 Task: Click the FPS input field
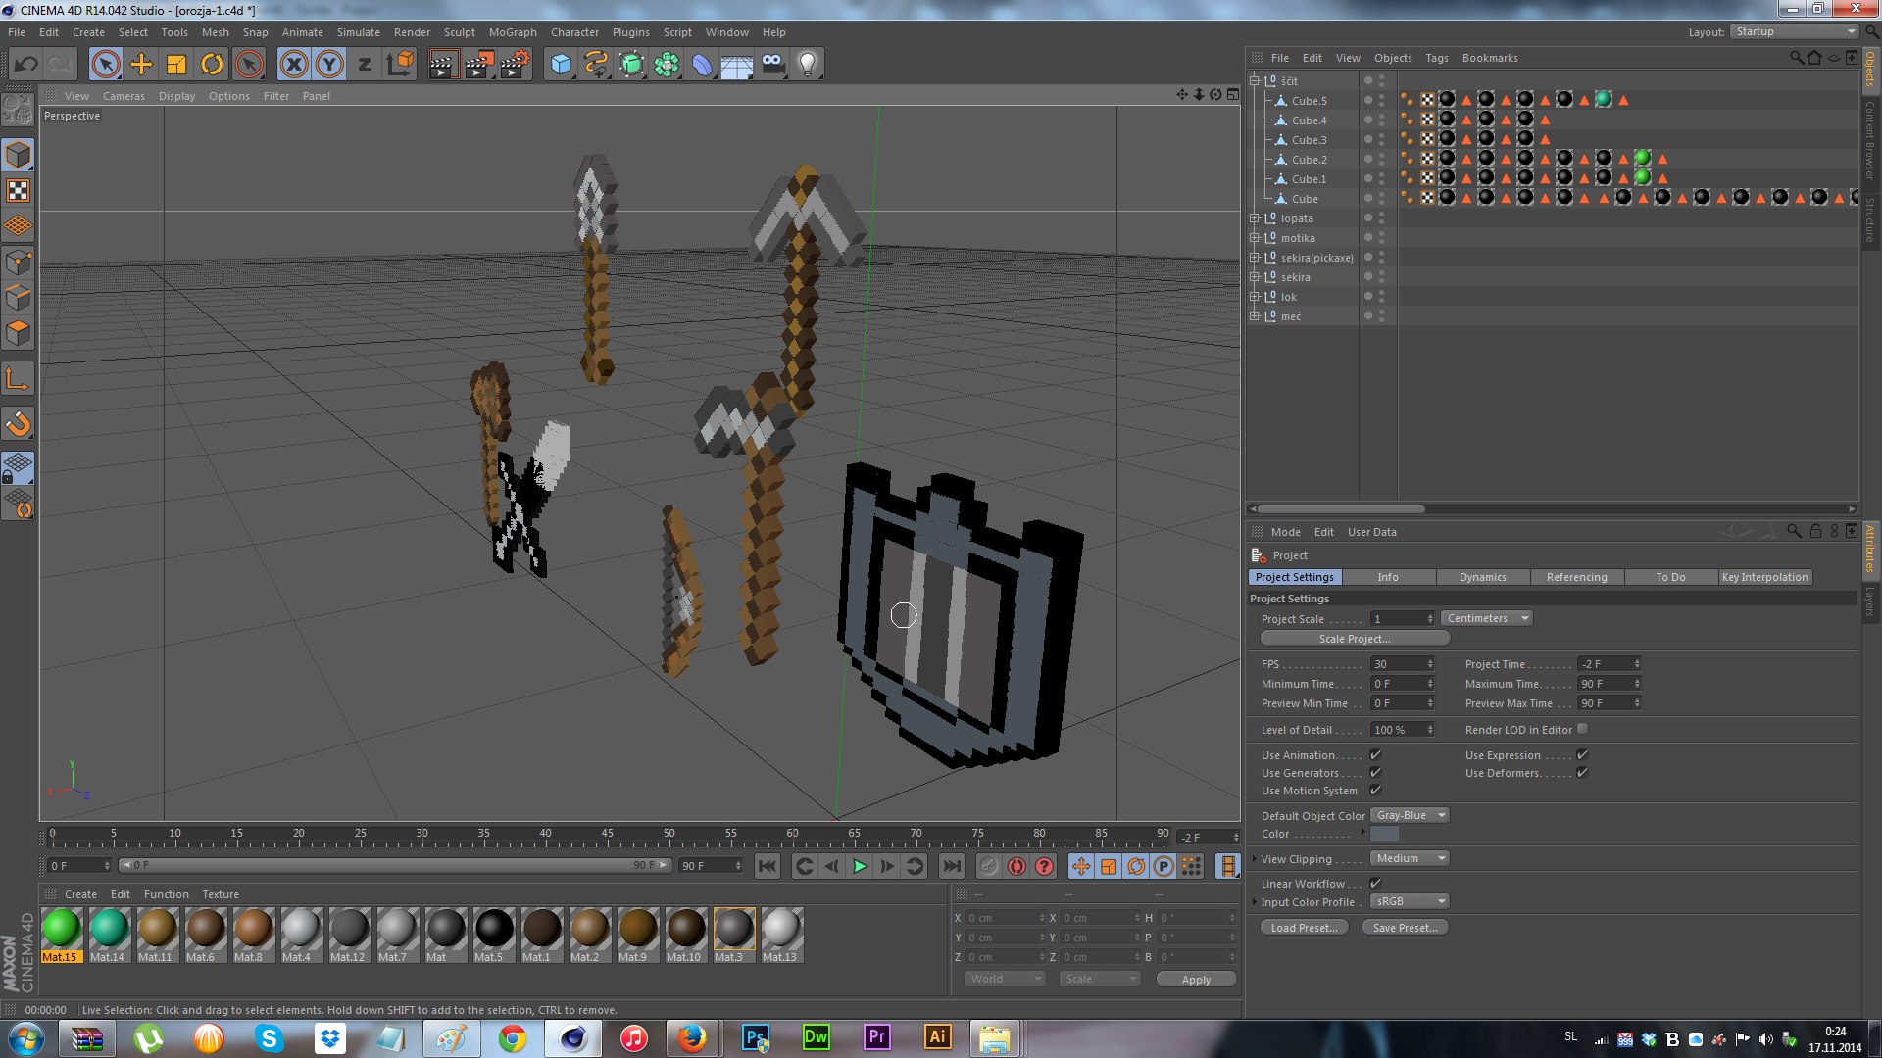pos(1402,664)
